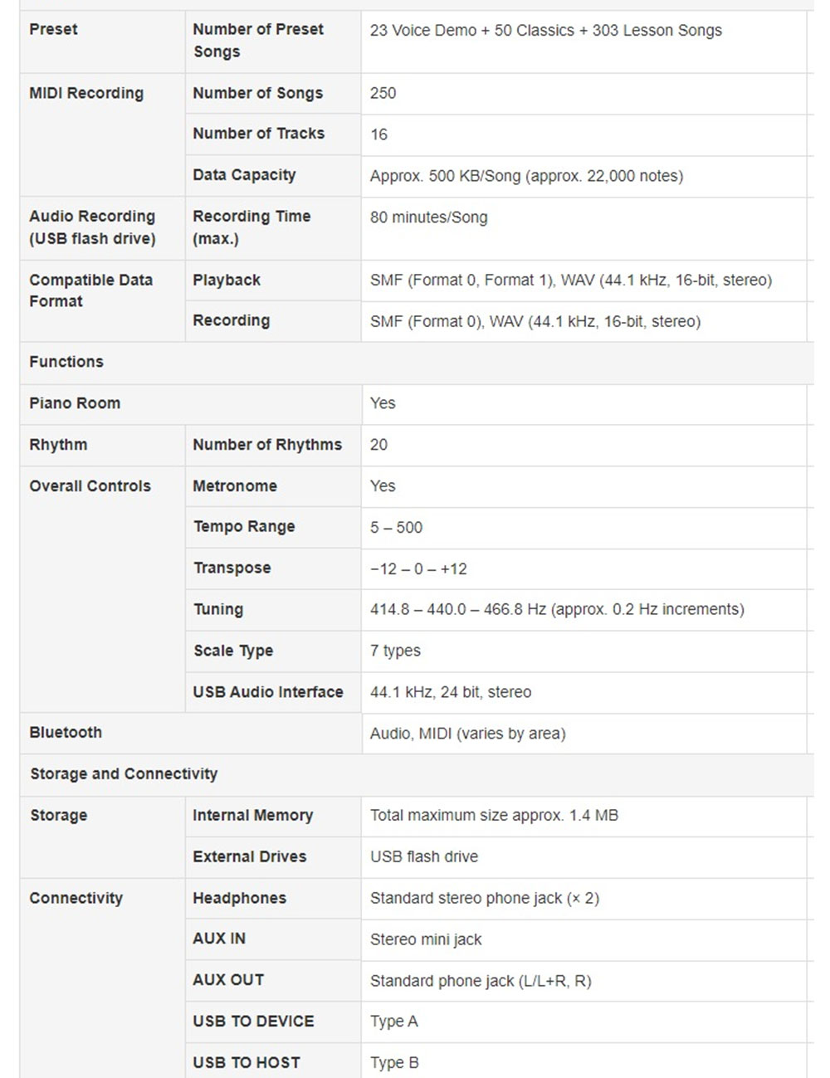Click the 80 minutes/Song value
The width and height of the screenshot is (830, 1078).
tap(428, 217)
